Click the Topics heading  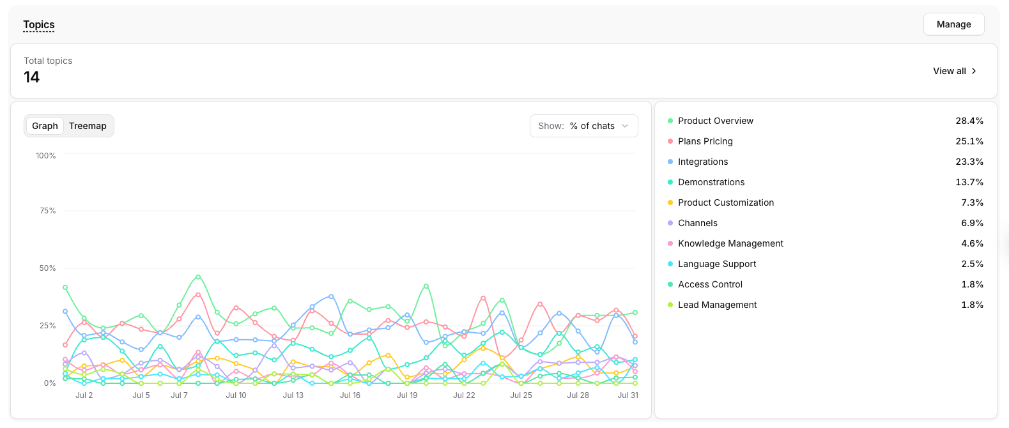(39, 24)
